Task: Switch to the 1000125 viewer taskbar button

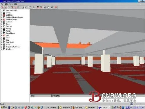Action: click(x=104, y=107)
